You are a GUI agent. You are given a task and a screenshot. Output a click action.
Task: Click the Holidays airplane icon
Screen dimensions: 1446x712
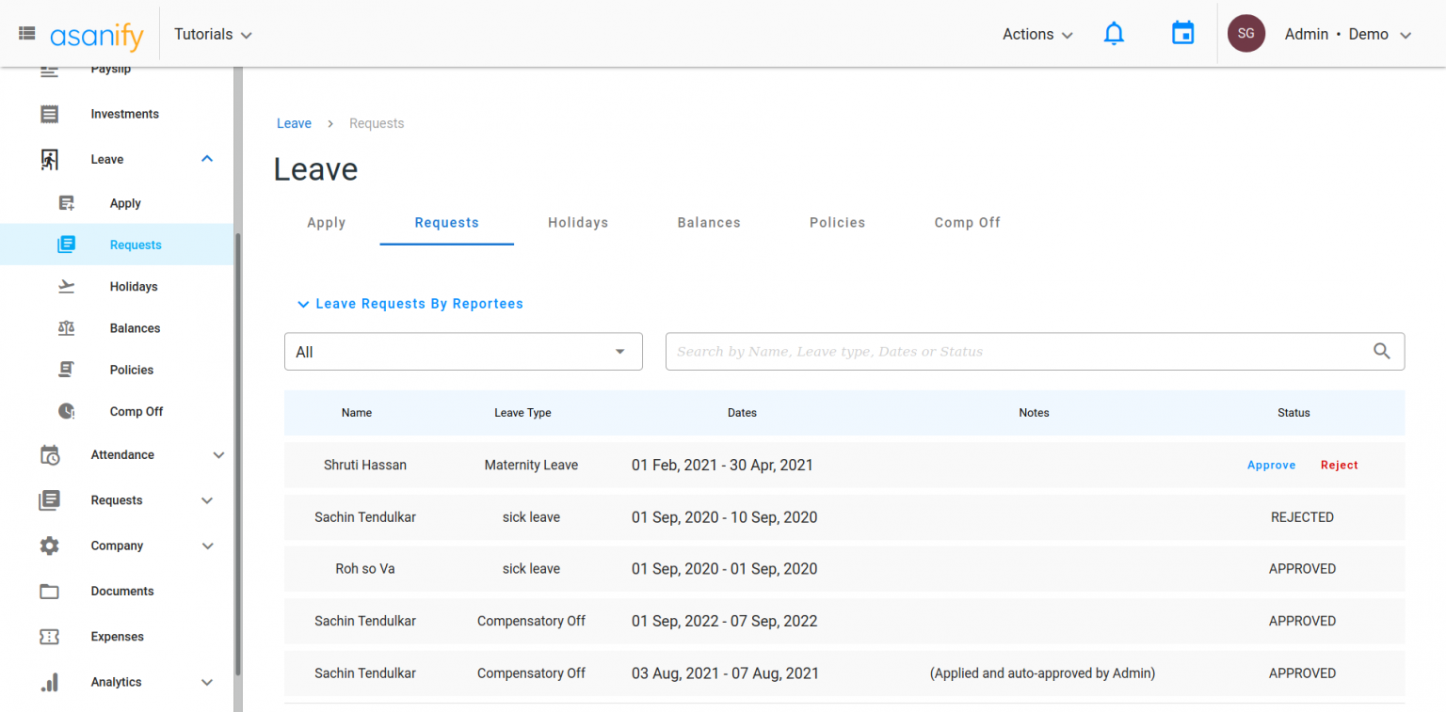click(x=66, y=287)
